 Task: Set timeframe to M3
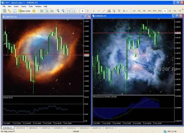[x=139, y=11]
